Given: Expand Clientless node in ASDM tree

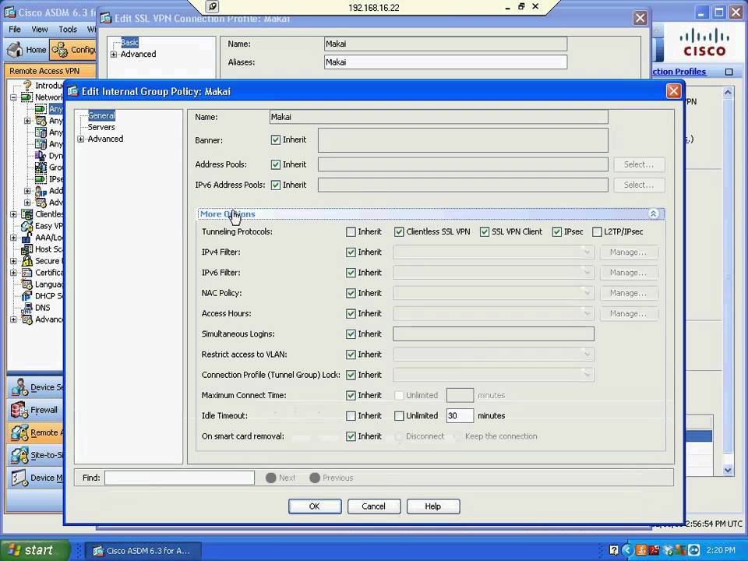Looking at the screenshot, I should tap(14, 214).
